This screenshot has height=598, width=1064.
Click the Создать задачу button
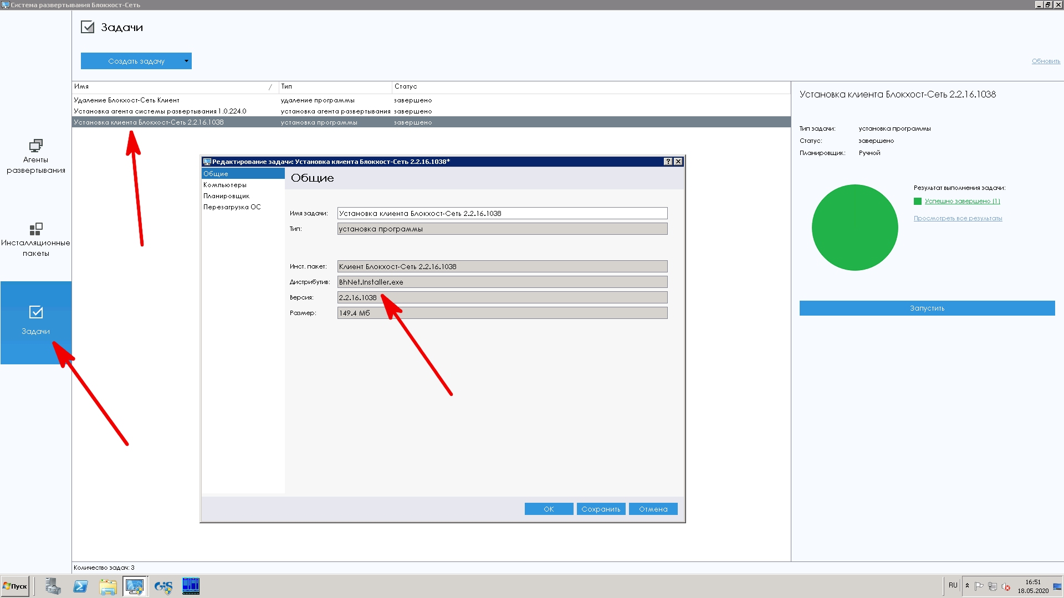point(136,61)
